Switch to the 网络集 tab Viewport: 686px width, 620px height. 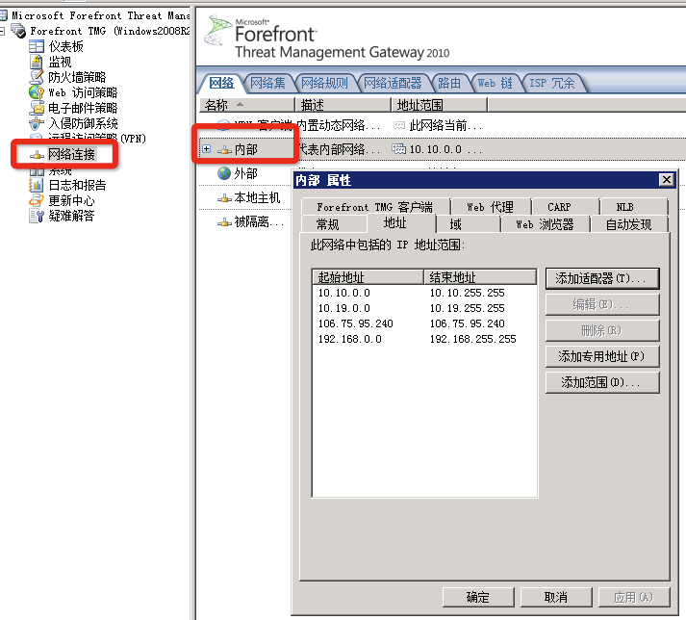pos(267,83)
